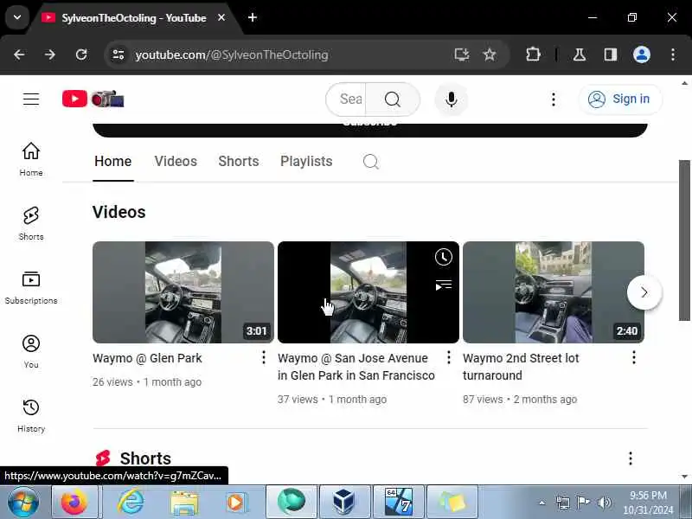Open Subscriptions in the sidebar
Image resolution: width=692 pixels, height=519 pixels.
click(x=31, y=287)
